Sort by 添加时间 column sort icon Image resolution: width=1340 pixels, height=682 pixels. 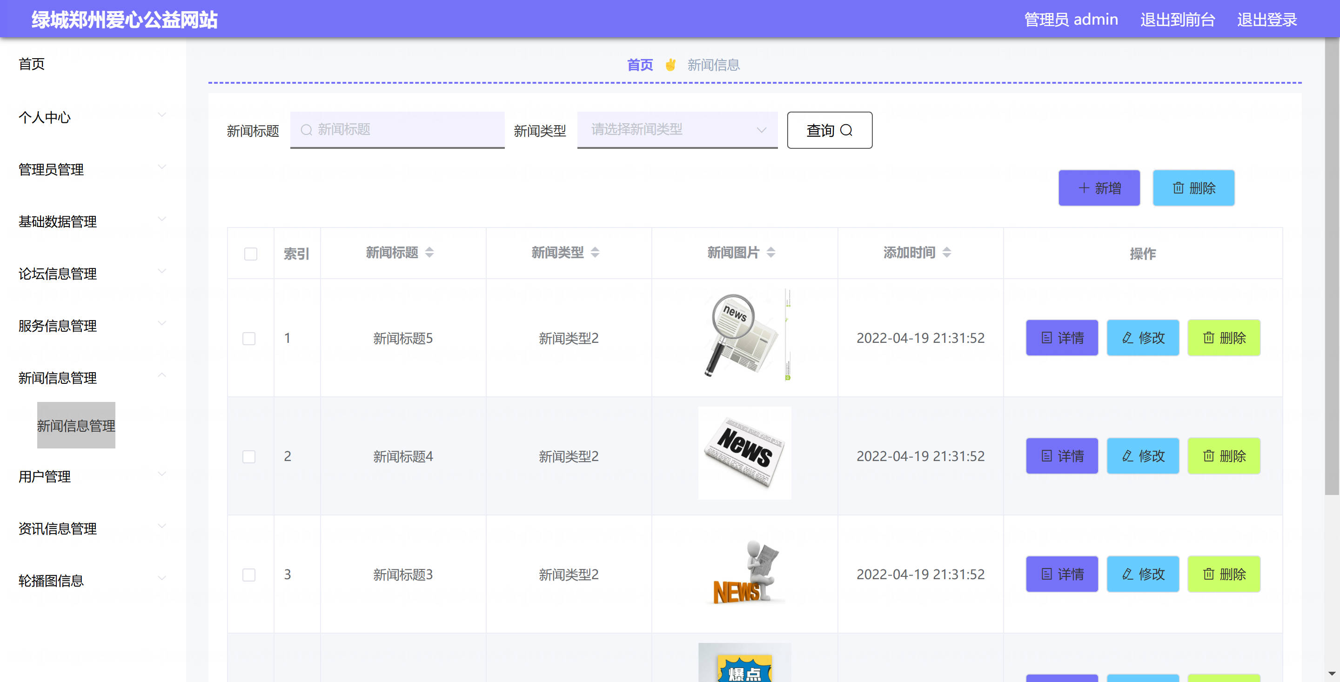[947, 252]
